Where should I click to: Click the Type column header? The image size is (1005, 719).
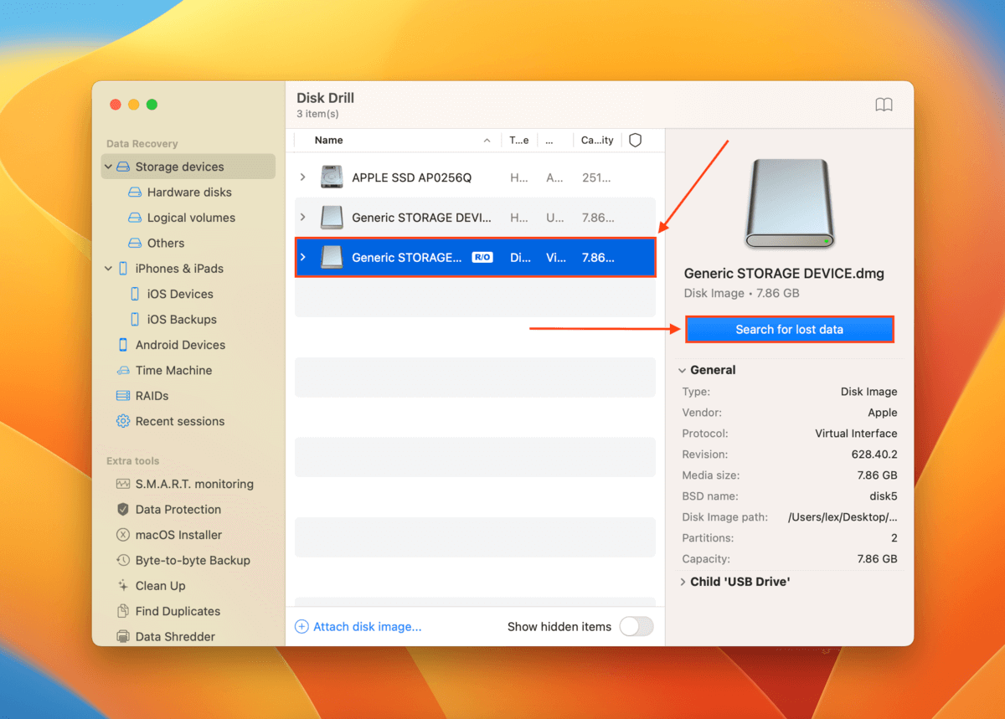(x=519, y=141)
